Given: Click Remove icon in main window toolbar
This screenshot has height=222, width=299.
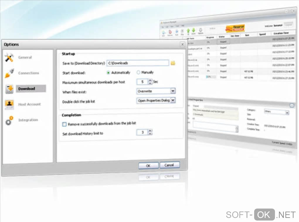Looking at the screenshot, I should pyautogui.click(x=170, y=32).
